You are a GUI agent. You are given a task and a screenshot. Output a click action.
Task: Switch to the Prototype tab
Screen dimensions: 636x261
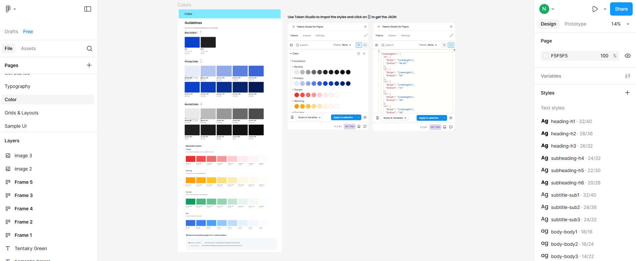click(x=575, y=24)
